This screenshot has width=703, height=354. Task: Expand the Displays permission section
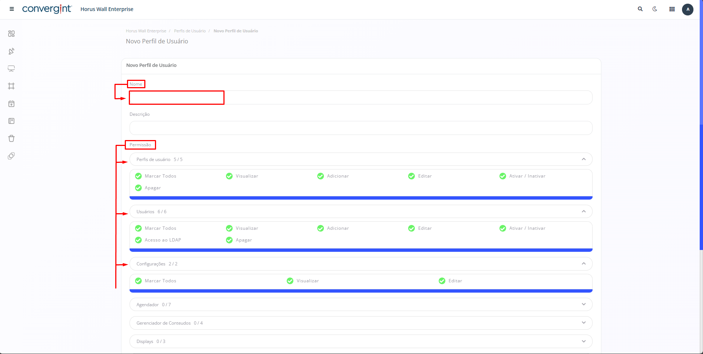pos(361,341)
